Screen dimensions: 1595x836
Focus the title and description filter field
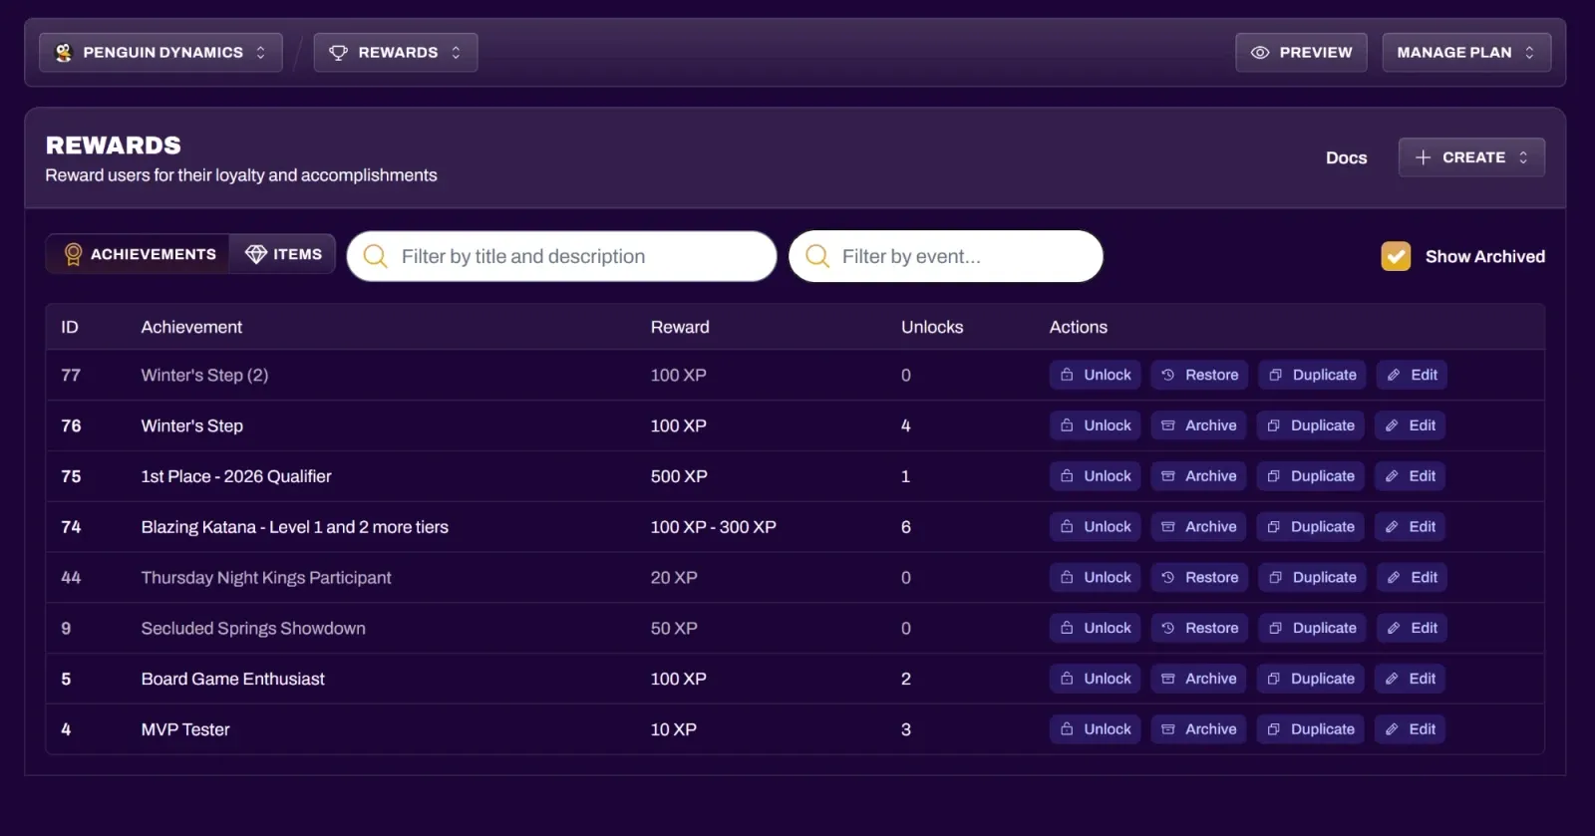click(561, 256)
